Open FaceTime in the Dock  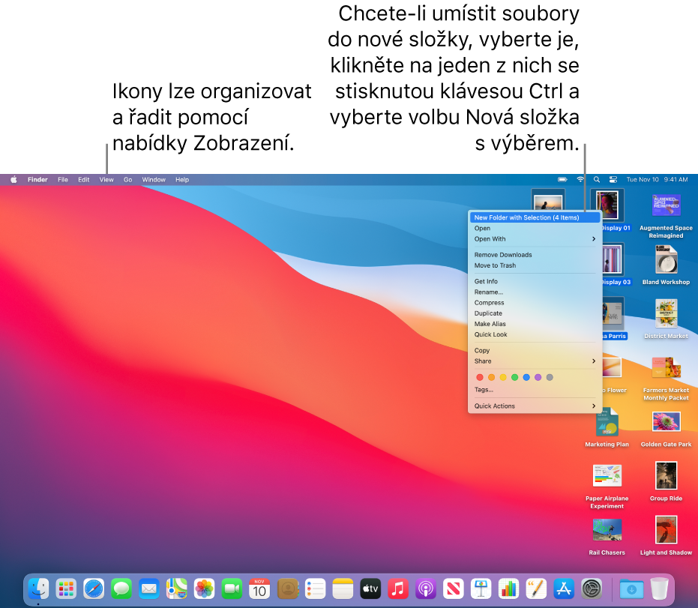[232, 589]
